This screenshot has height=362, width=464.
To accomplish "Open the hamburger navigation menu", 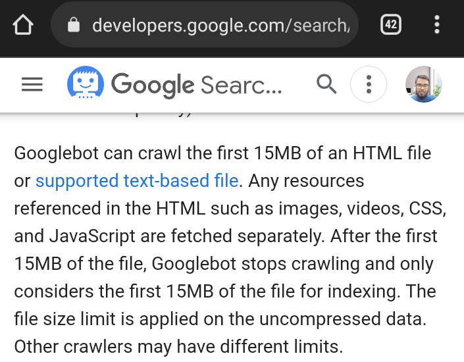I will pos(32,85).
